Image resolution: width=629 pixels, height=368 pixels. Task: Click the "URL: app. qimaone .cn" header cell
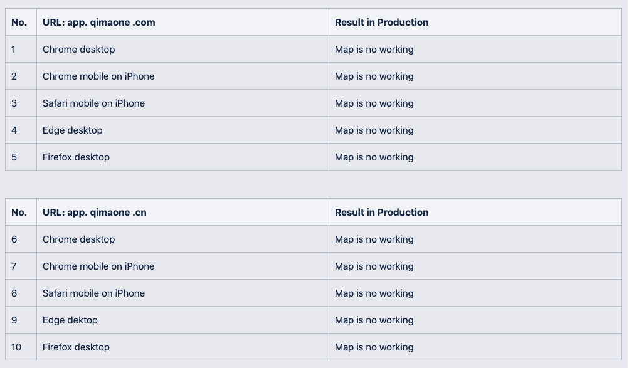95,213
